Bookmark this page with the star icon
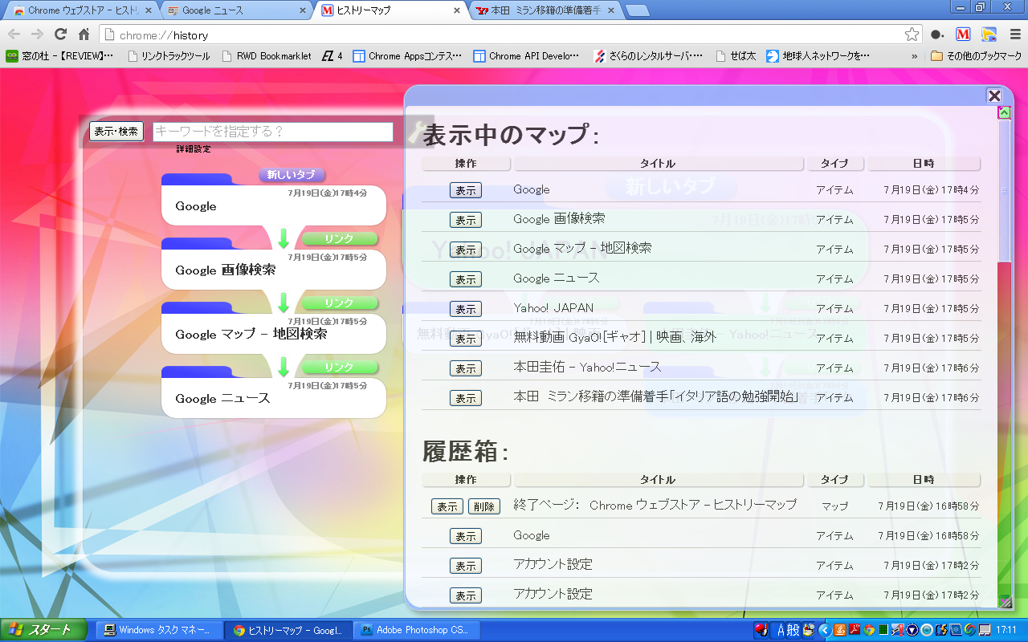The width and height of the screenshot is (1028, 642). 912,35
